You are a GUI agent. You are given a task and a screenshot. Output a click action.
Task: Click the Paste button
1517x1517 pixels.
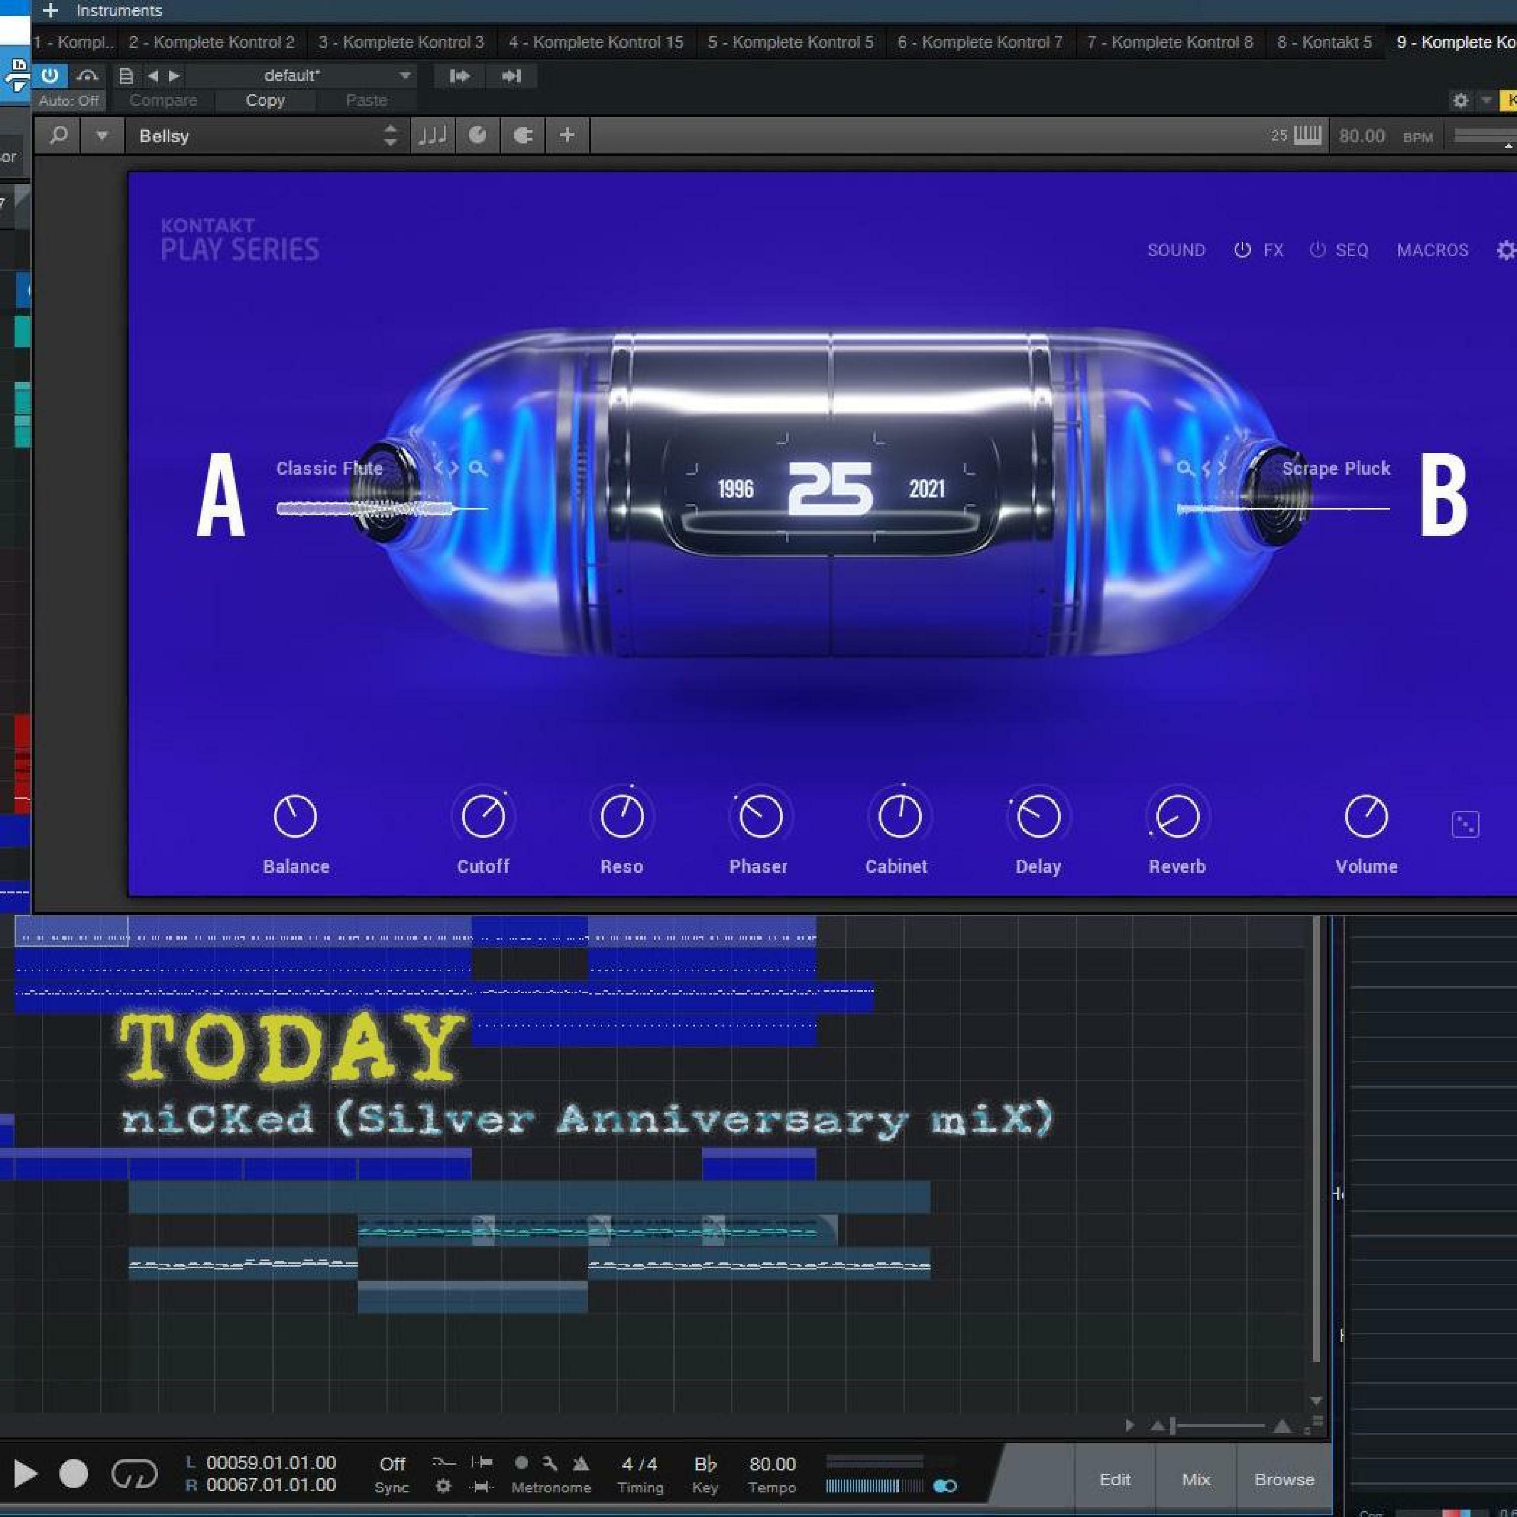367,101
